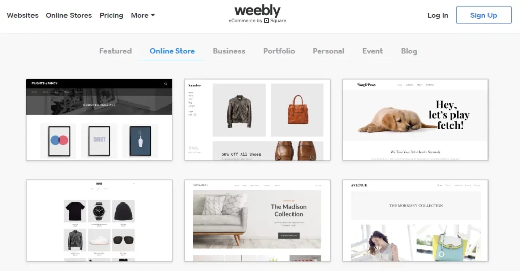Click the Log In link
Image resolution: width=520 pixels, height=271 pixels.
pos(437,15)
